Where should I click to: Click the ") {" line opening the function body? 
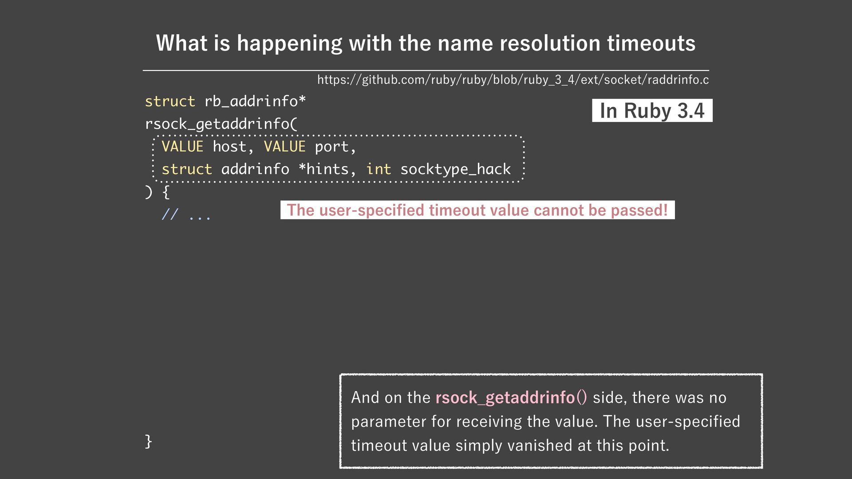(x=157, y=192)
